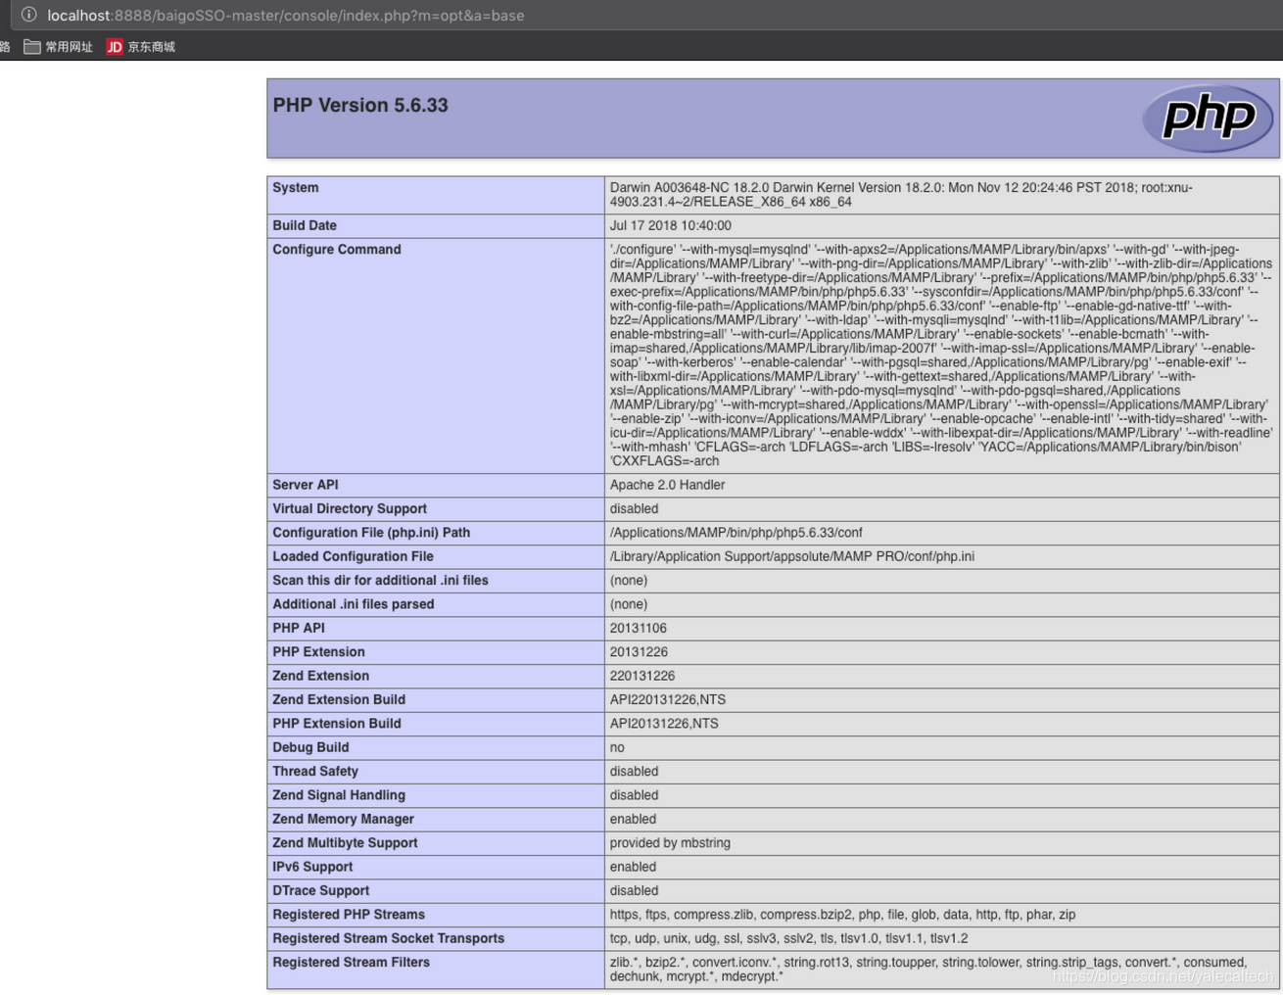Screen dimensions: 1283x995
Task: Click the '20131106' value
Action: pos(638,628)
